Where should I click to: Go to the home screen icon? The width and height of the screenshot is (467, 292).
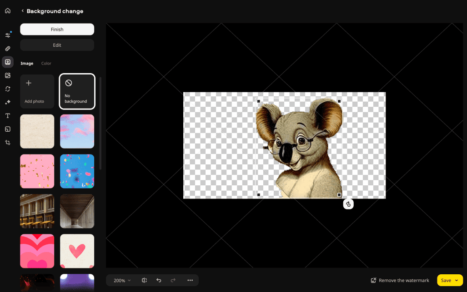pyautogui.click(x=8, y=11)
